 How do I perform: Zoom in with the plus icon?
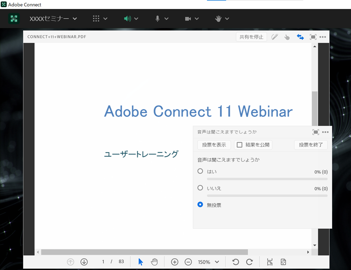click(x=175, y=262)
